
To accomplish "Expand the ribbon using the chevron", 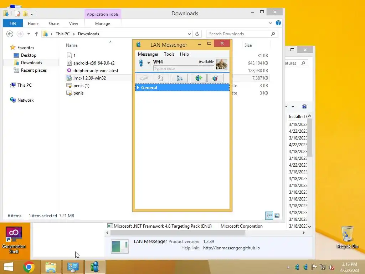I will coord(270,23).
